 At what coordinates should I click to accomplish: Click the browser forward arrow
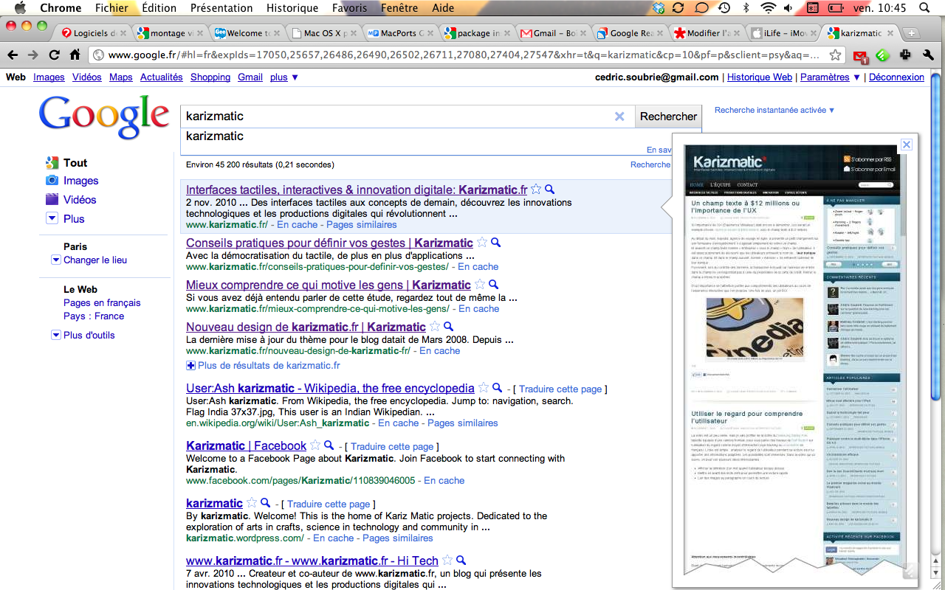[33, 55]
